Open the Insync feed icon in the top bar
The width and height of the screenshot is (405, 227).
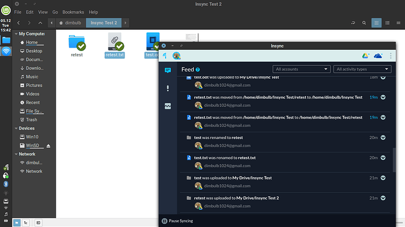(165, 56)
